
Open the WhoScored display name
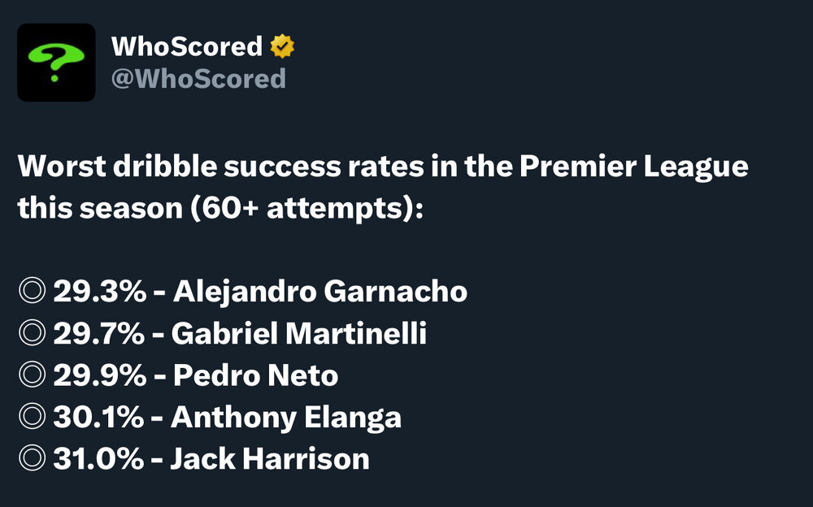click(187, 46)
